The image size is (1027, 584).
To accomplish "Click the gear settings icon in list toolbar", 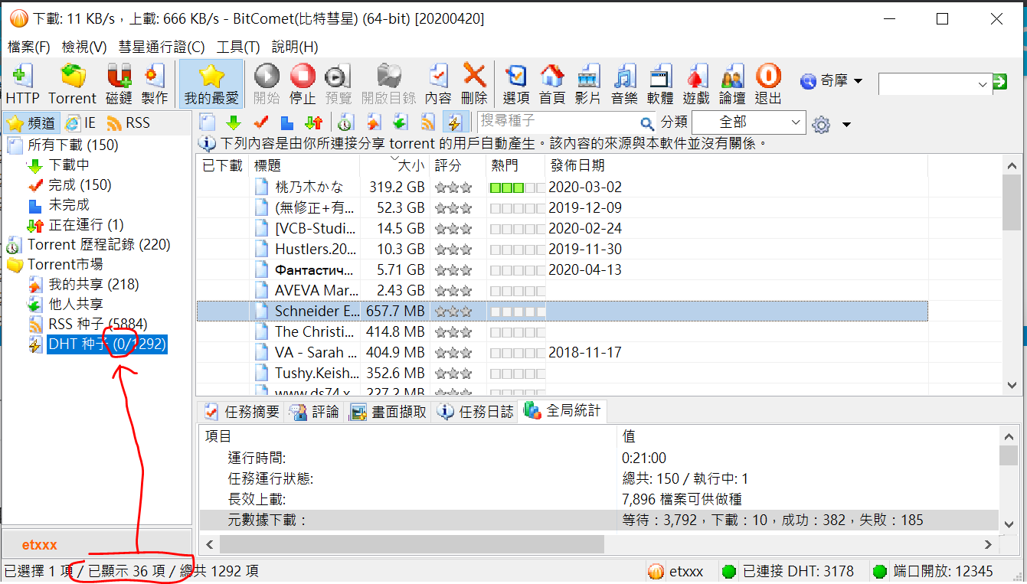I will click(x=821, y=124).
